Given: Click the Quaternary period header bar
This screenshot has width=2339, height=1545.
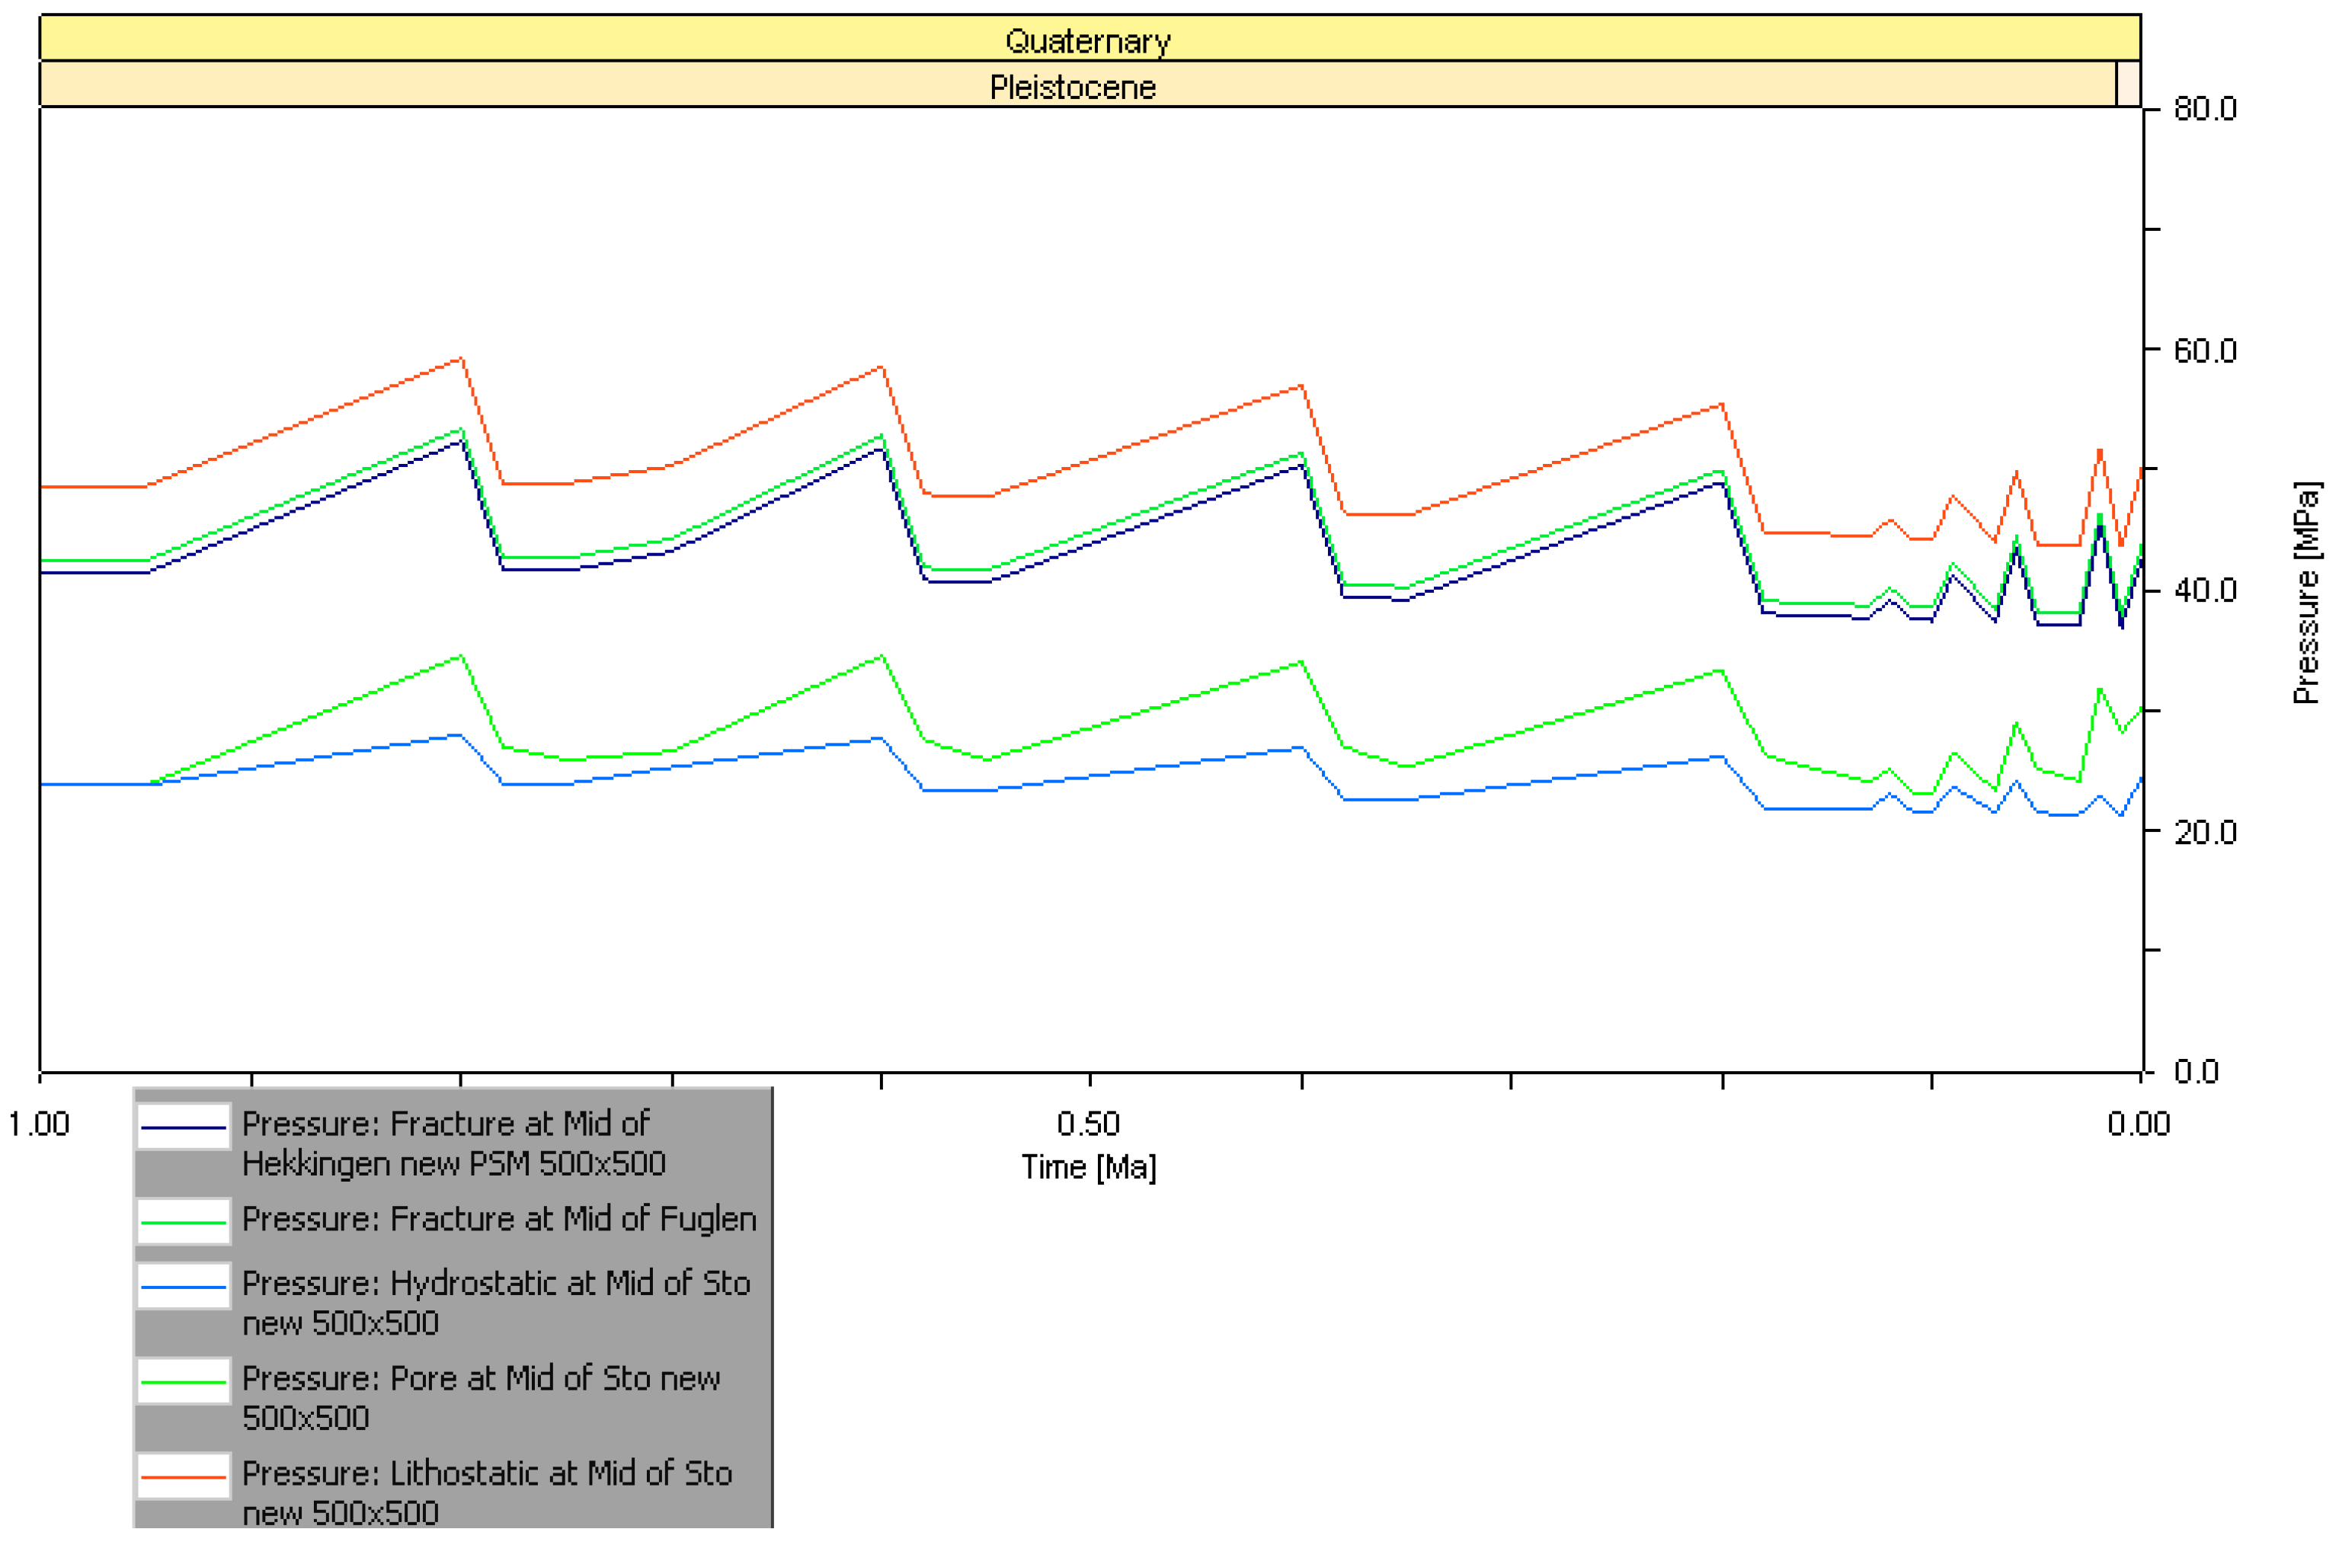Looking at the screenshot, I should pyautogui.click(x=1088, y=40).
